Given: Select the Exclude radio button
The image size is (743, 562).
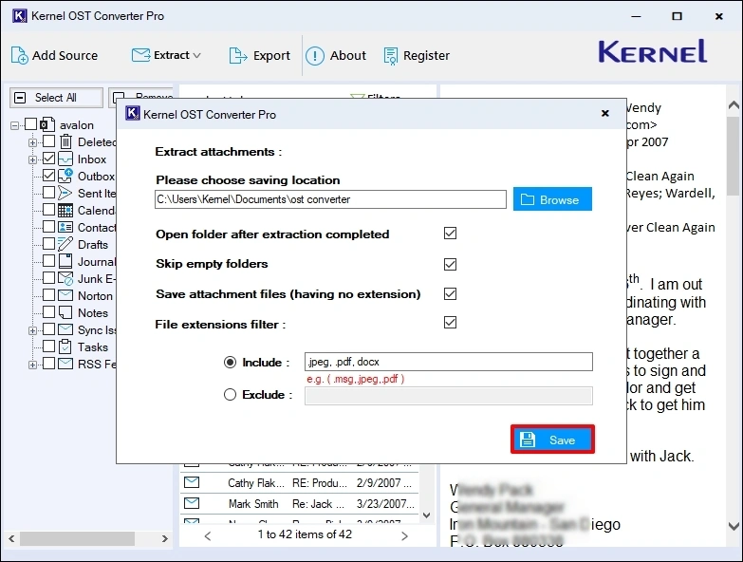Looking at the screenshot, I should (231, 395).
